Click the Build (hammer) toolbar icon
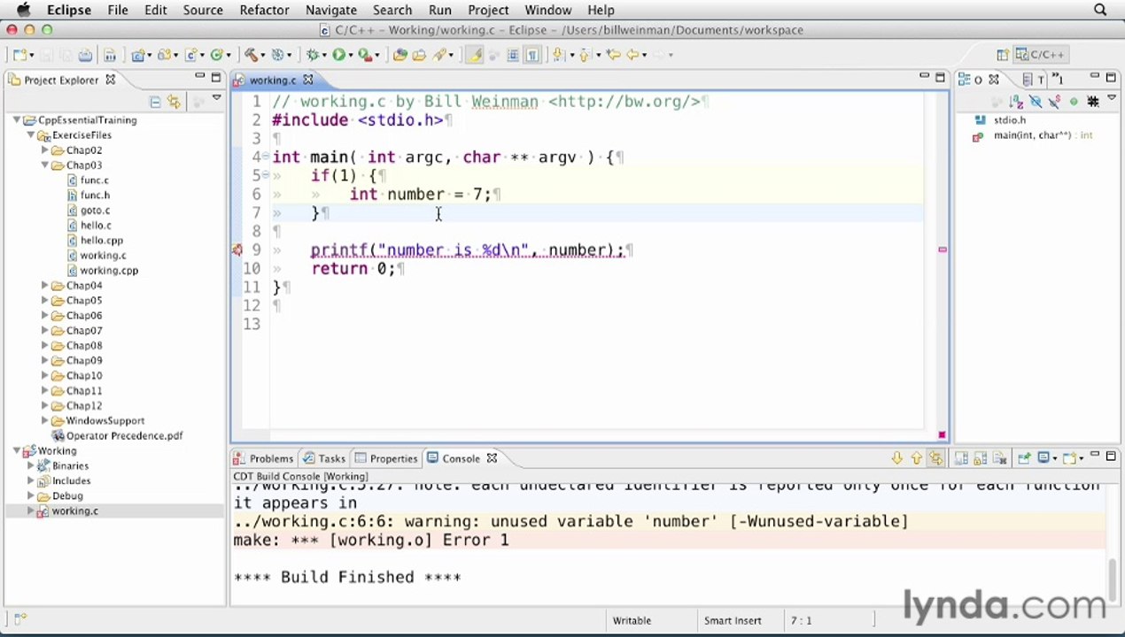 tap(251, 55)
